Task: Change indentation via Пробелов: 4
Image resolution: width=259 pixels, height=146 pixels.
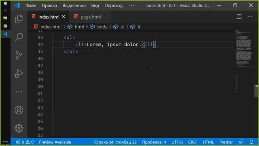Action: point(154,142)
